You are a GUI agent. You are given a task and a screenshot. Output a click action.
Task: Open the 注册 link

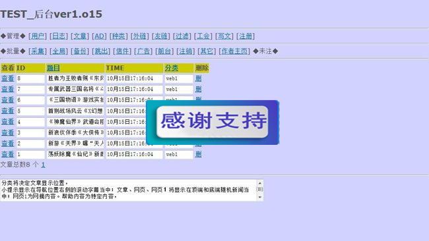[x=246, y=36]
